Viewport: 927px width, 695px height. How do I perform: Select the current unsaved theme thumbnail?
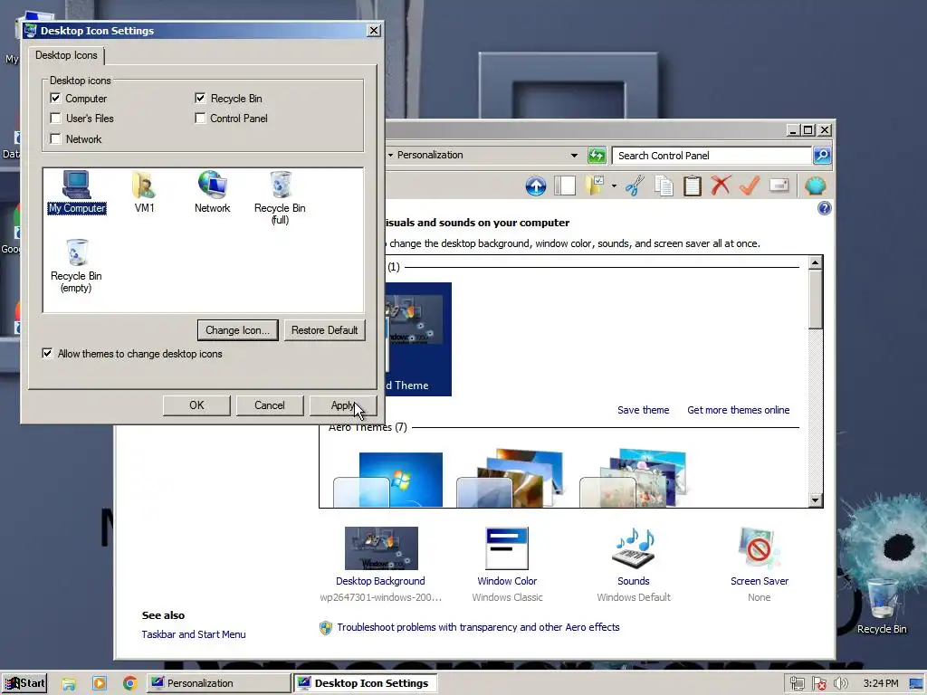(x=418, y=339)
